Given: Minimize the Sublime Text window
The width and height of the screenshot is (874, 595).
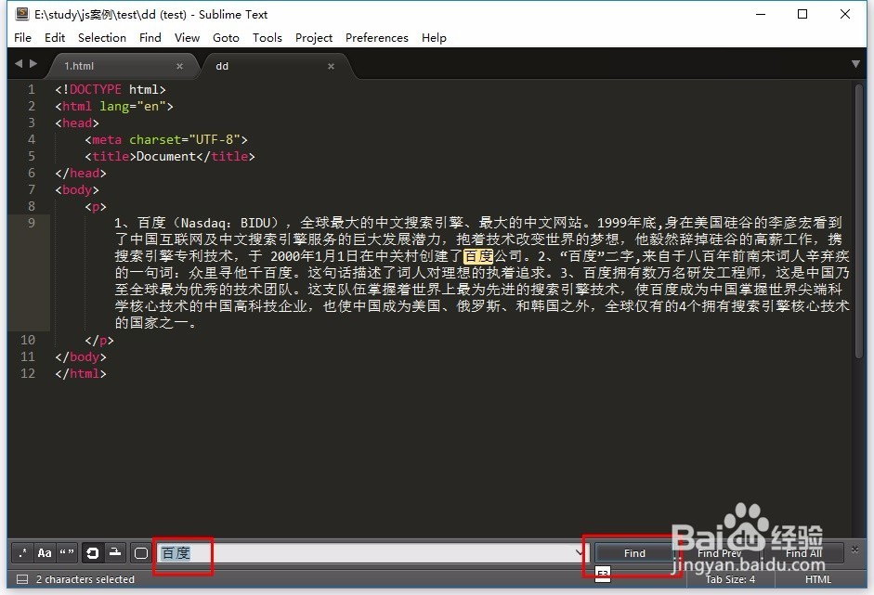Looking at the screenshot, I should pos(761,14).
